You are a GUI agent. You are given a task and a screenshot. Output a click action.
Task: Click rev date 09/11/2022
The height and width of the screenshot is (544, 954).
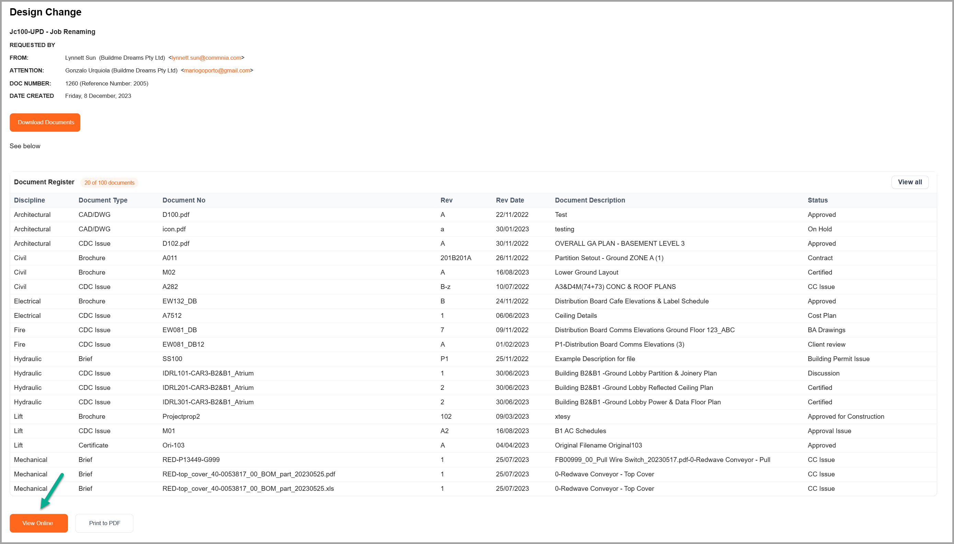click(x=512, y=330)
